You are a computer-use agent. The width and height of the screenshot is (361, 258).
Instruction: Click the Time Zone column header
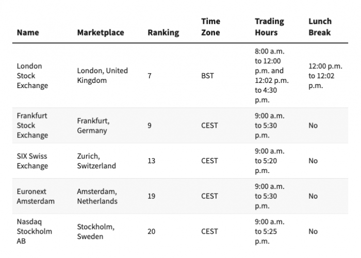point(210,27)
